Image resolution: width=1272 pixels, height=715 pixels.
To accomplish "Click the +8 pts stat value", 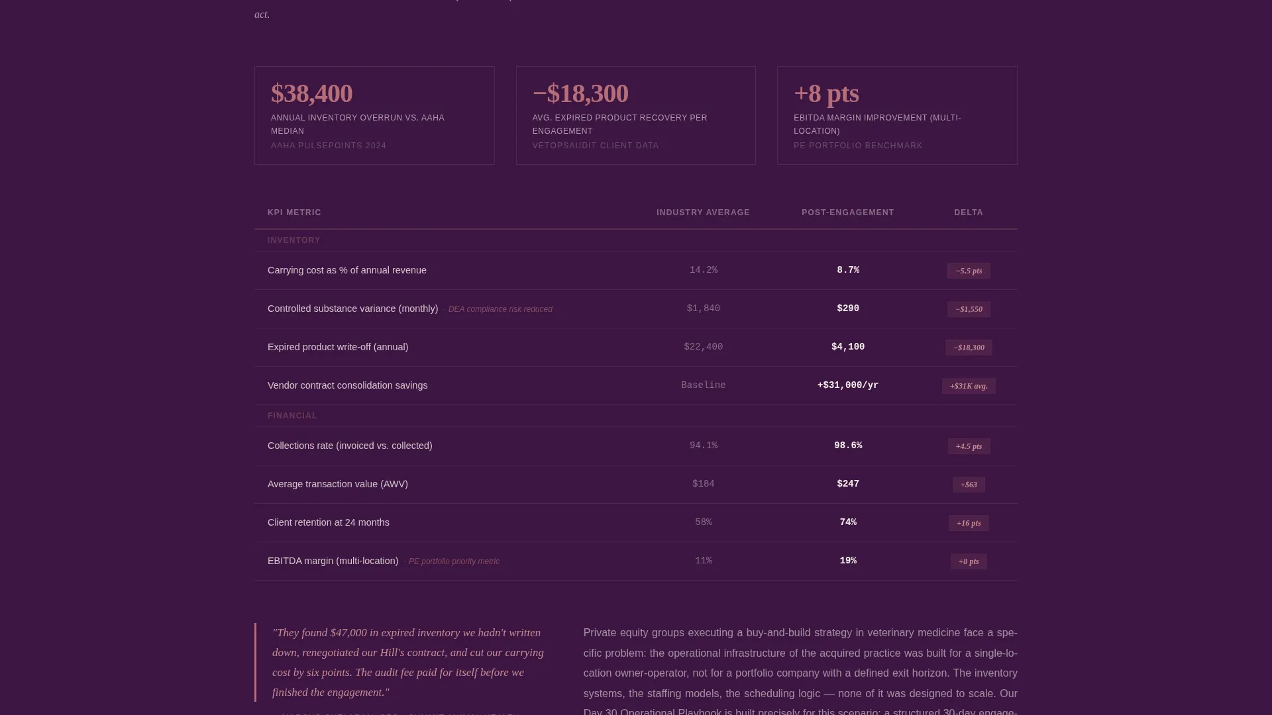I will (826, 93).
